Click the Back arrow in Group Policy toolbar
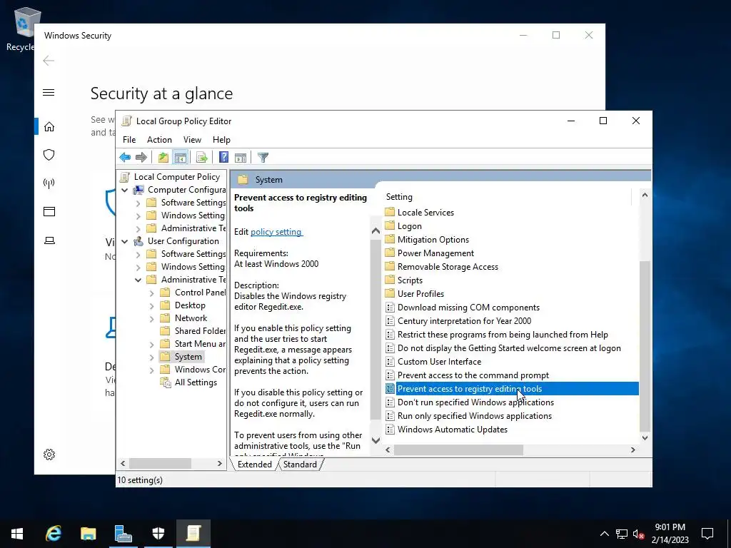This screenshot has width=731, height=548. tap(125, 158)
